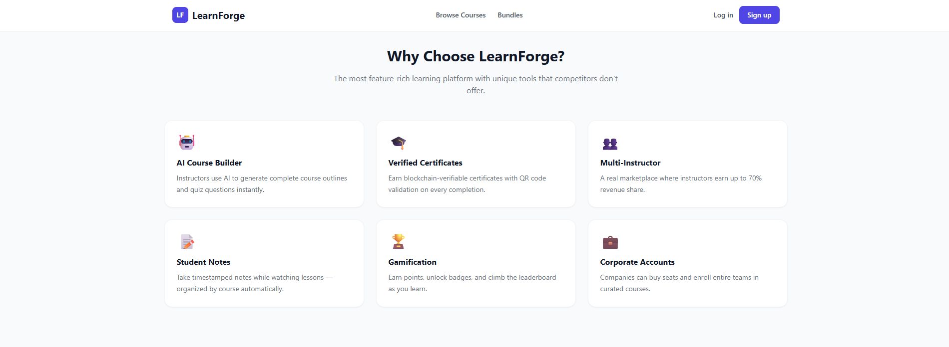This screenshot has height=347, width=949.
Task: Click the briefcase Corporate Accounts icon
Action: tap(610, 242)
